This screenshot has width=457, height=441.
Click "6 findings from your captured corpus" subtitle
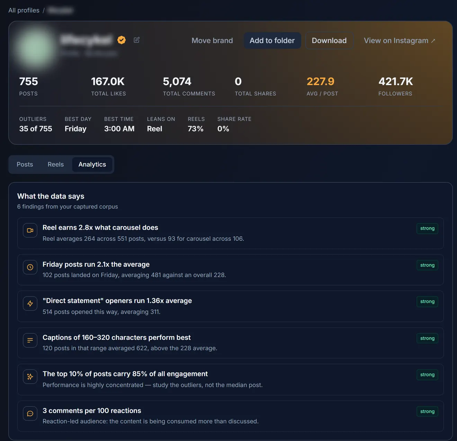click(68, 206)
